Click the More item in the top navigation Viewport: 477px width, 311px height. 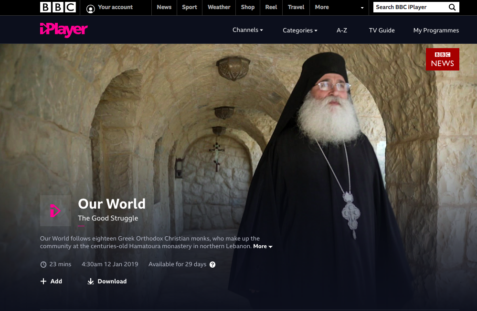pos(322,7)
